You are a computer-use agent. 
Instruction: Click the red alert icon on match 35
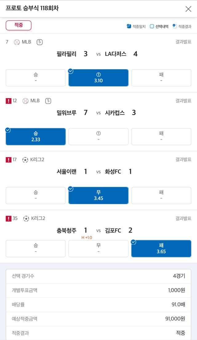coord(9,218)
